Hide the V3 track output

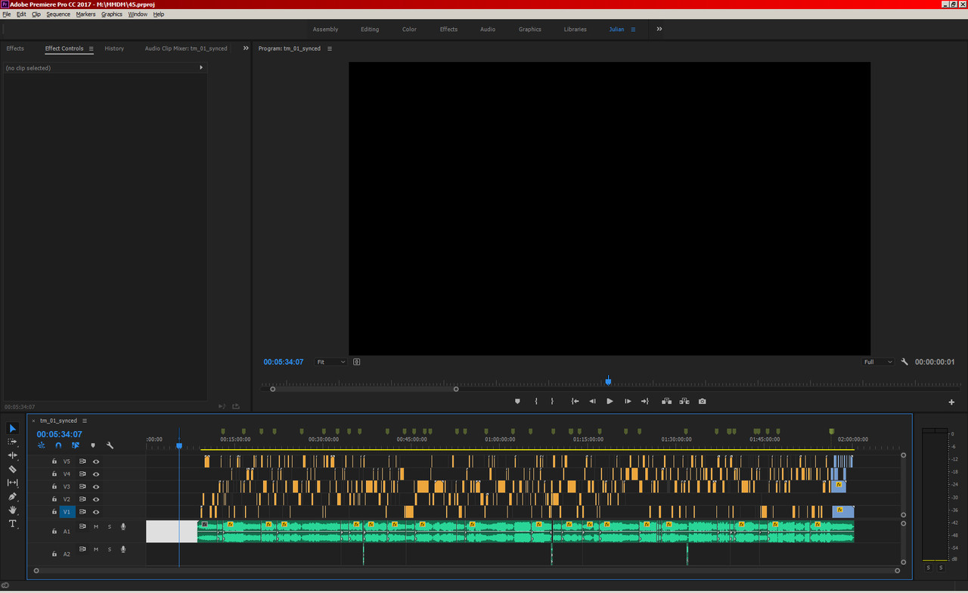point(96,486)
